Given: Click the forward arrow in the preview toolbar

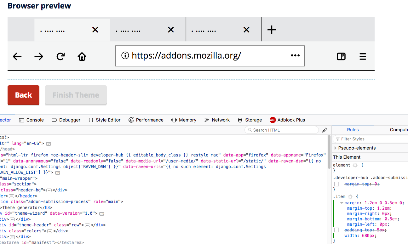Looking at the screenshot, I should pyautogui.click(x=39, y=57).
